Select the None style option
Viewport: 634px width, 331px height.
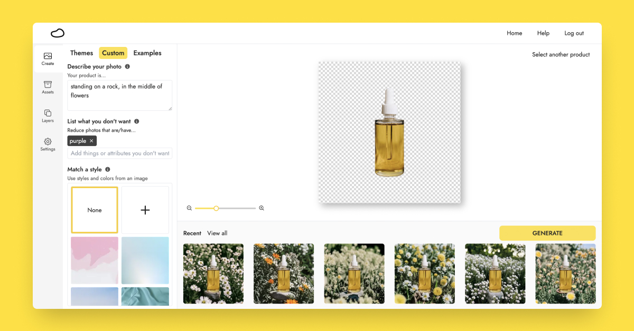[x=95, y=210]
